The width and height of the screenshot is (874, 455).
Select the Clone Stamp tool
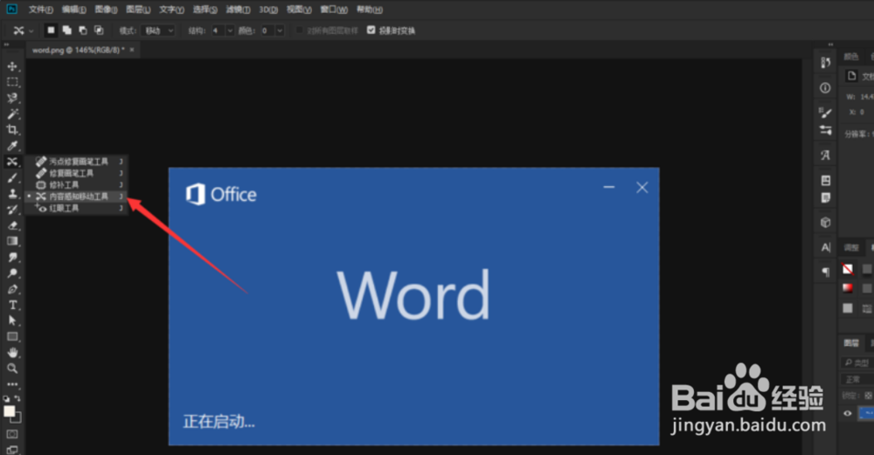pyautogui.click(x=12, y=194)
